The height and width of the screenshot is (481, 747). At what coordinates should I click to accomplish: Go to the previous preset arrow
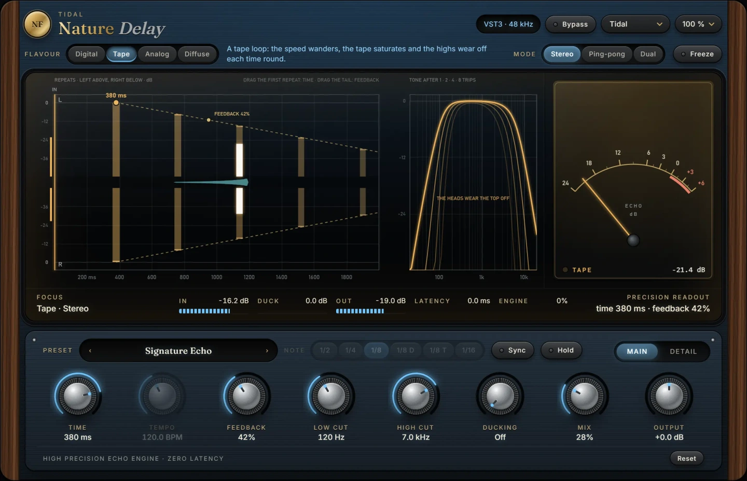(90, 351)
